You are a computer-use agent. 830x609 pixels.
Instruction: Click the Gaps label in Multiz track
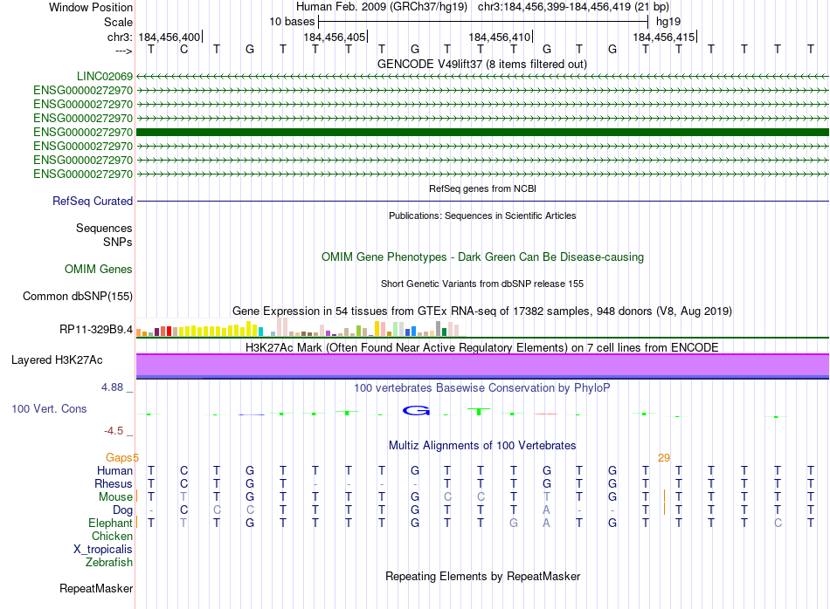(119, 457)
